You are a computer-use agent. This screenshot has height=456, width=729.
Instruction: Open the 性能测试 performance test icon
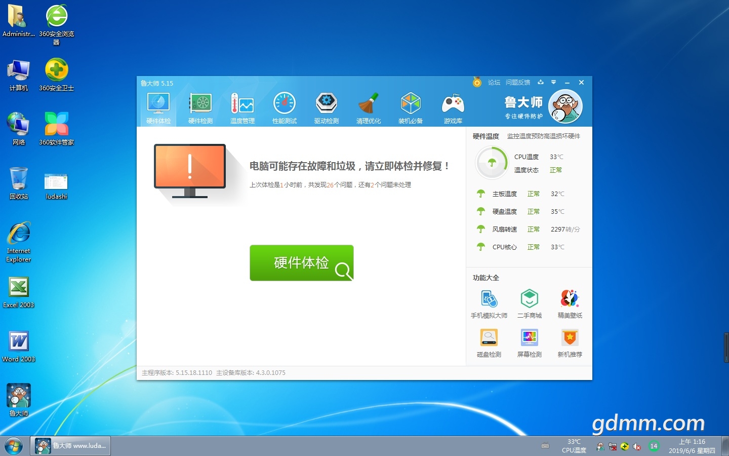pyautogui.click(x=285, y=108)
